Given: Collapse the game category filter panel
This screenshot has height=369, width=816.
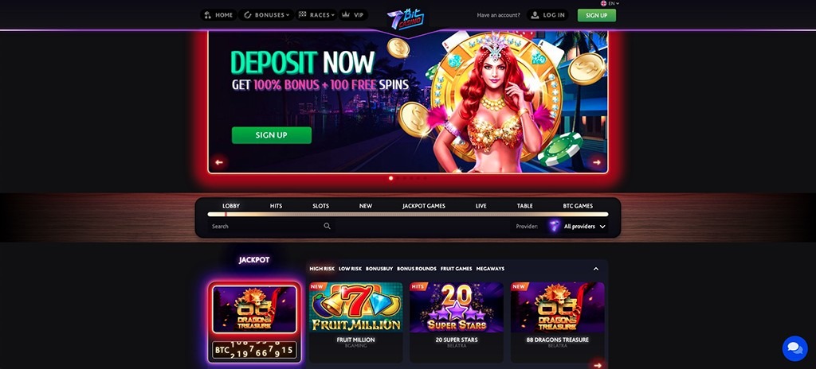Looking at the screenshot, I should point(596,269).
